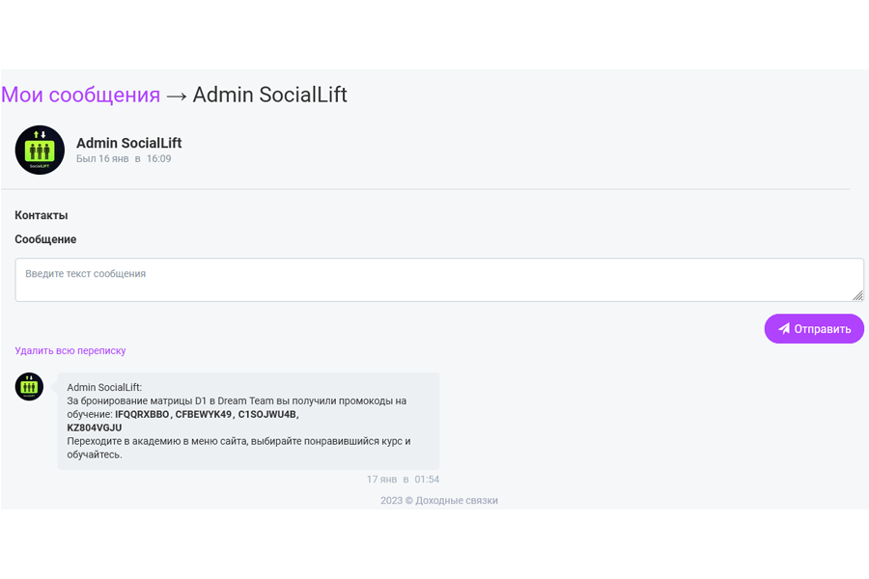Delete chat via 'Удалить всю переписку'
Image resolution: width=869 pixels, height=579 pixels.
pyautogui.click(x=70, y=350)
